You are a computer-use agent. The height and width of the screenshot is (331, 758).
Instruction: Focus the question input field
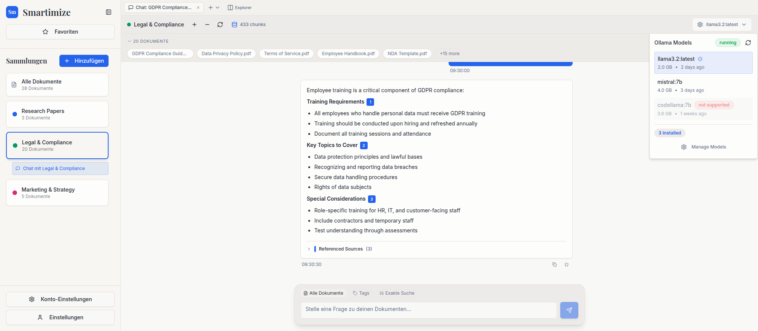click(429, 310)
